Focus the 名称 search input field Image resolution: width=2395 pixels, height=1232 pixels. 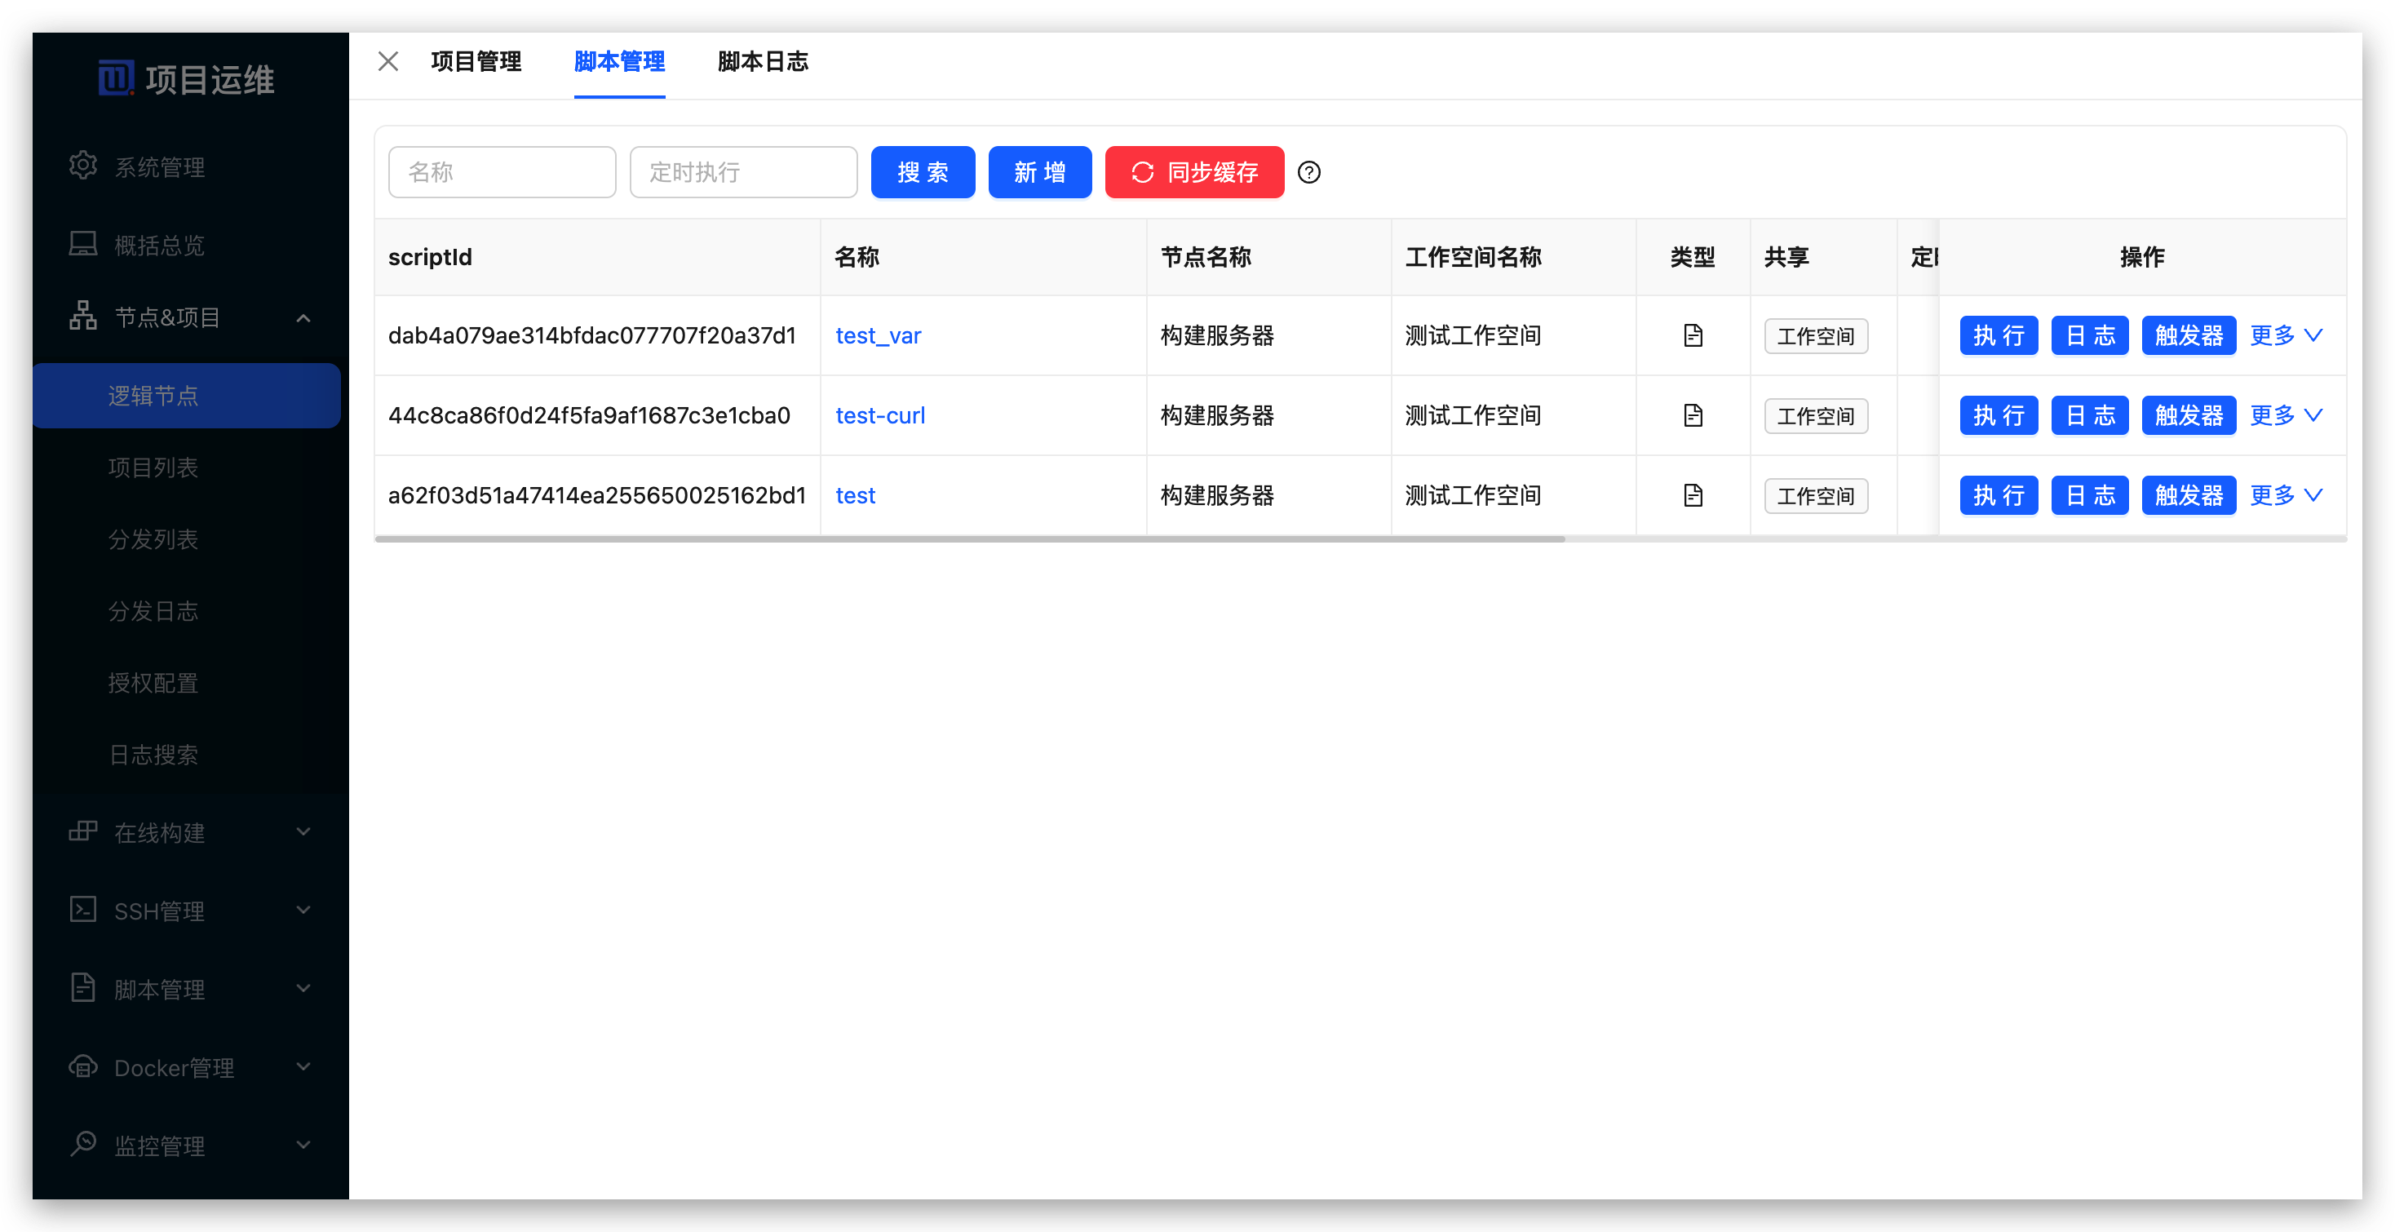[x=502, y=172]
